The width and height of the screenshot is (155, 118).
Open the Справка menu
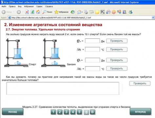tap(49, 7)
